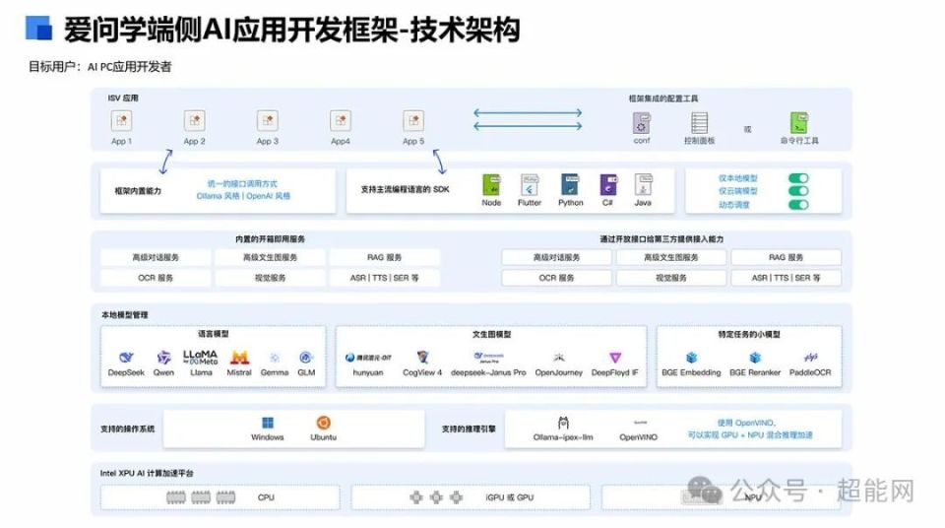Choose the Python SDK icon
Image resolution: width=945 pixels, height=528 pixels.
coord(570,184)
